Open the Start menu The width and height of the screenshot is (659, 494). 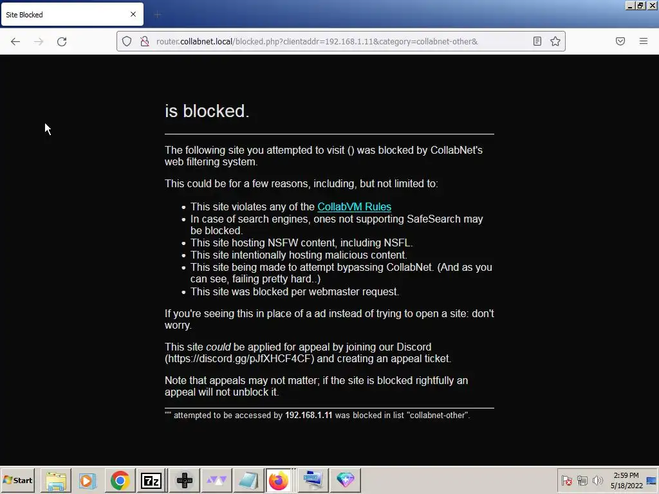[18, 480]
